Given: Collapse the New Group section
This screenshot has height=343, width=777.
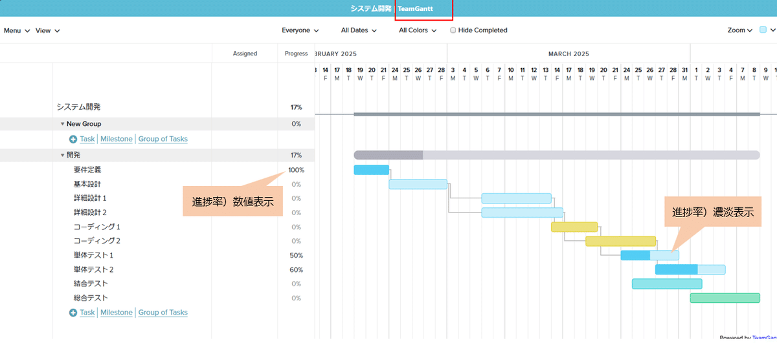Looking at the screenshot, I should point(63,124).
